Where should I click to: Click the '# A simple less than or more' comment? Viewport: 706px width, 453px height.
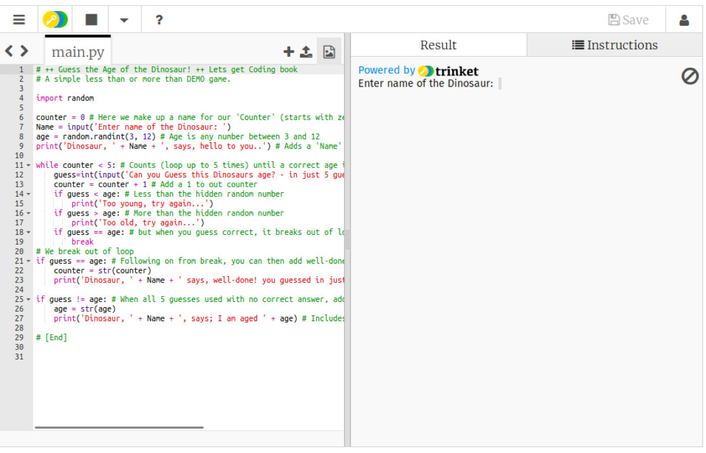coord(133,79)
